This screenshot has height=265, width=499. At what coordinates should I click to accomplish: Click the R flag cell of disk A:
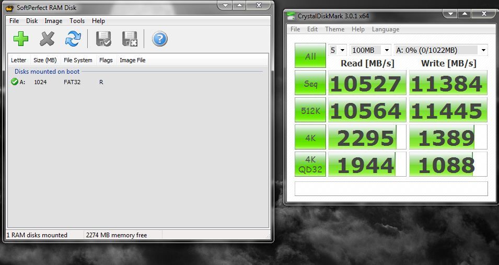tap(101, 82)
